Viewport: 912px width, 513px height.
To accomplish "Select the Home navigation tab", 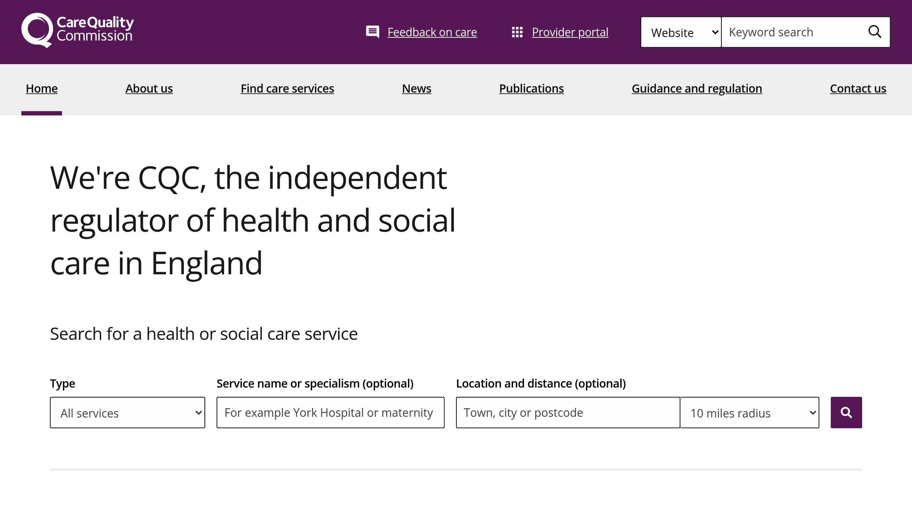I will pyautogui.click(x=41, y=88).
